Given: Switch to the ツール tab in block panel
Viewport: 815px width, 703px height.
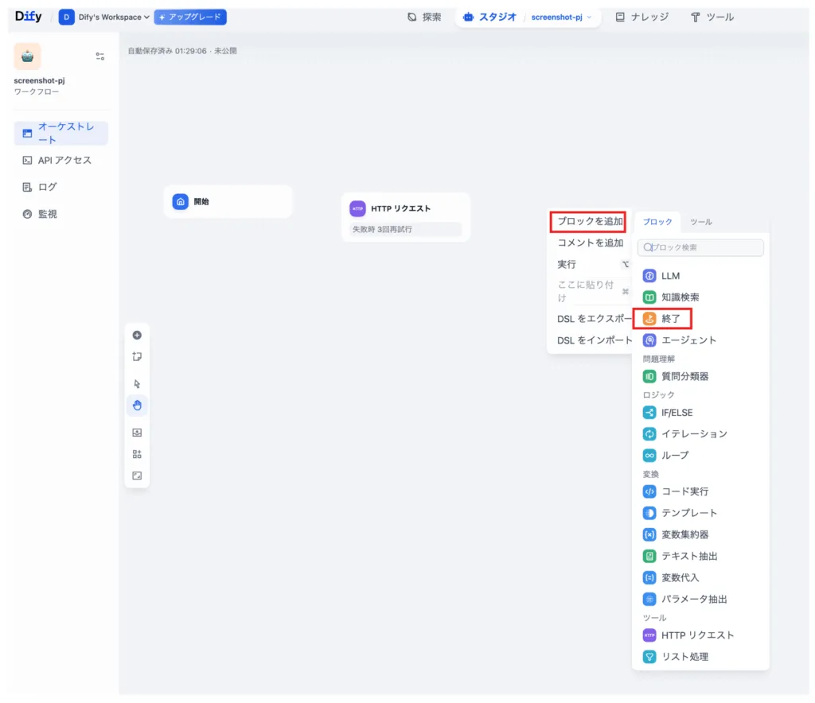Looking at the screenshot, I should [700, 222].
